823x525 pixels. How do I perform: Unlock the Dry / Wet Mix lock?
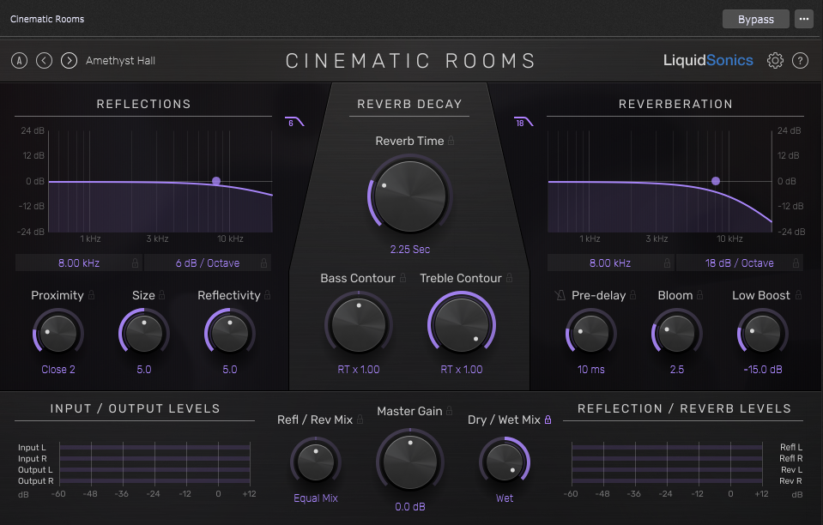pos(548,419)
